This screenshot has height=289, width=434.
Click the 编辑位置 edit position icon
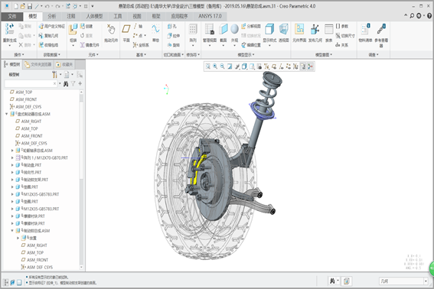pyautogui.click(x=243, y=45)
